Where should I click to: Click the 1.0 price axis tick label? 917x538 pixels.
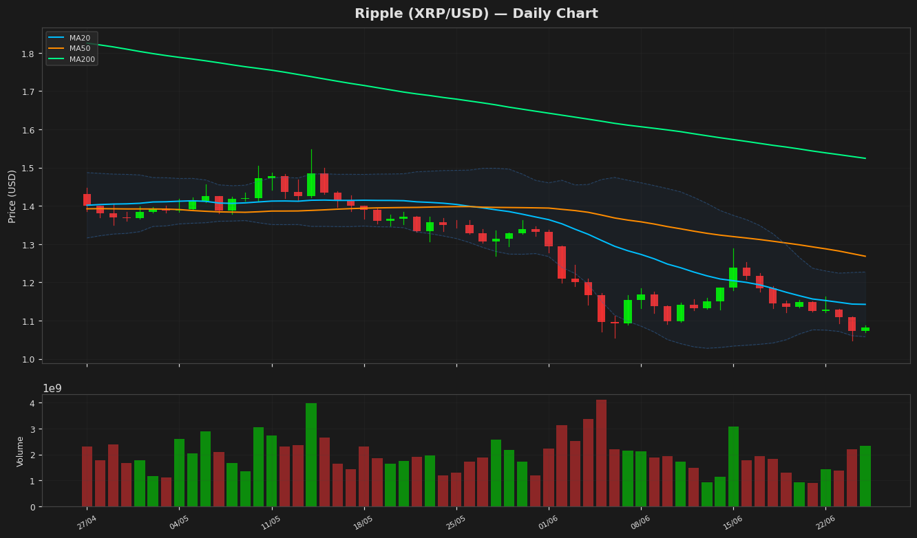[28, 359]
